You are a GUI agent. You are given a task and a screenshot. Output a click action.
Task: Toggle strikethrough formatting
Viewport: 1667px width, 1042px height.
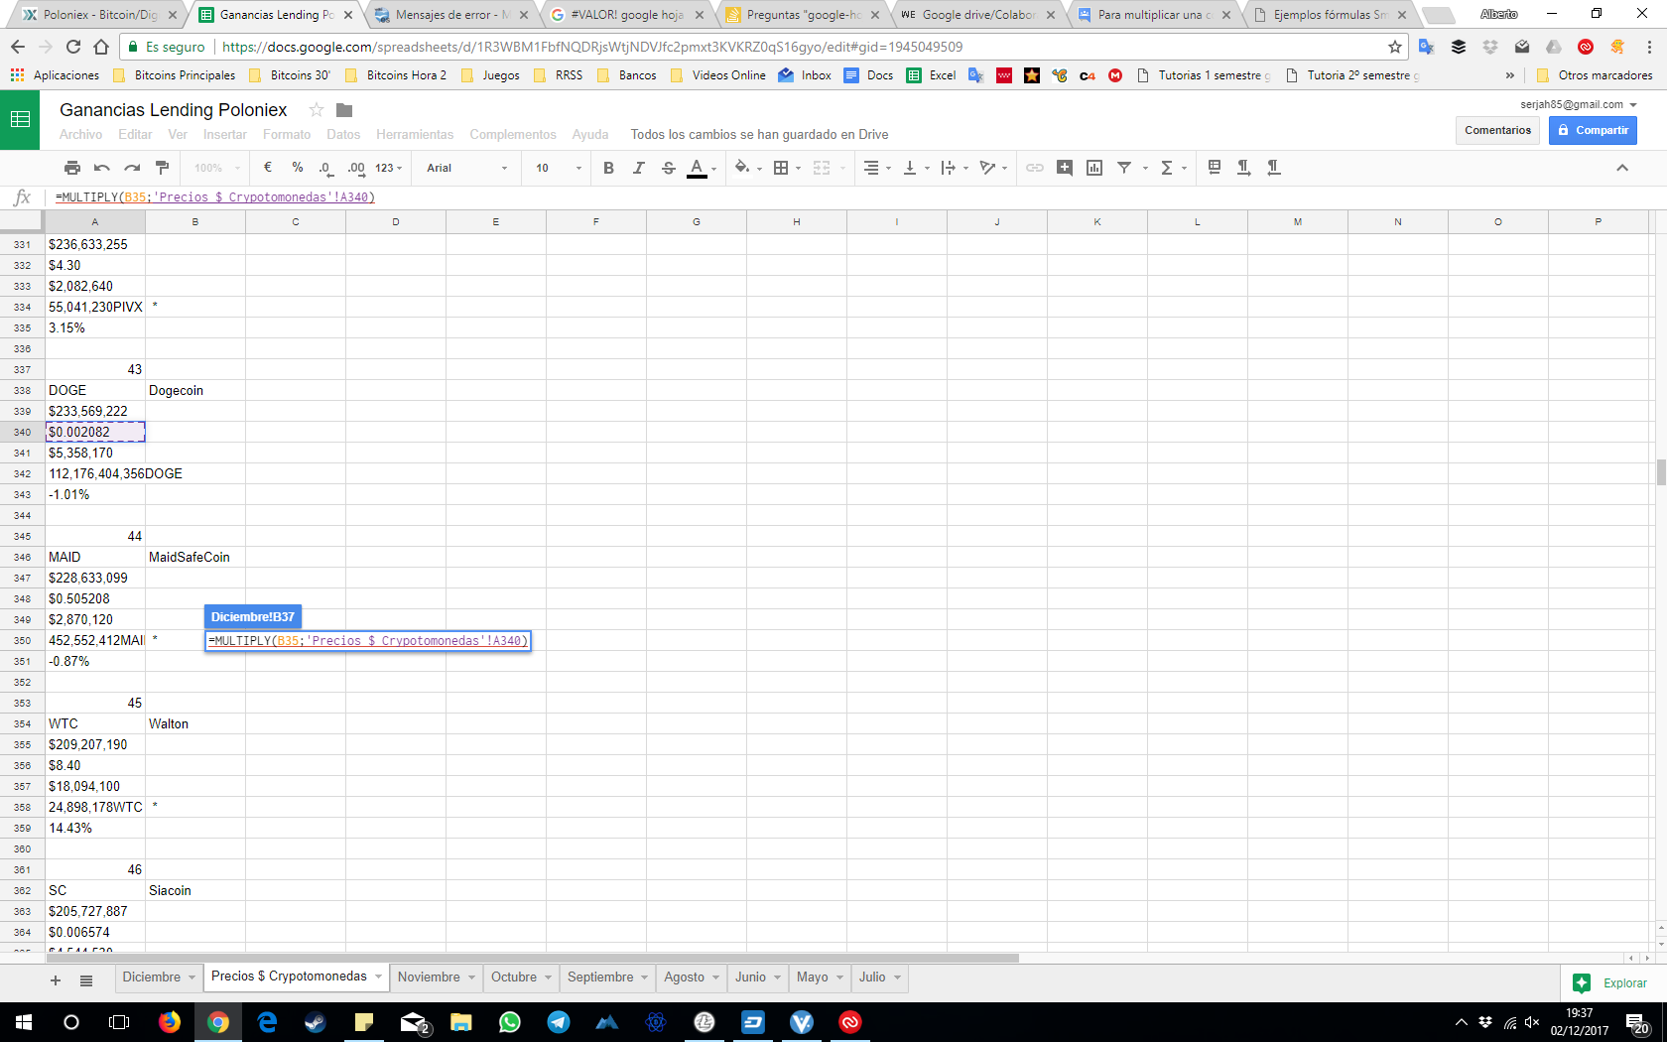point(668,168)
